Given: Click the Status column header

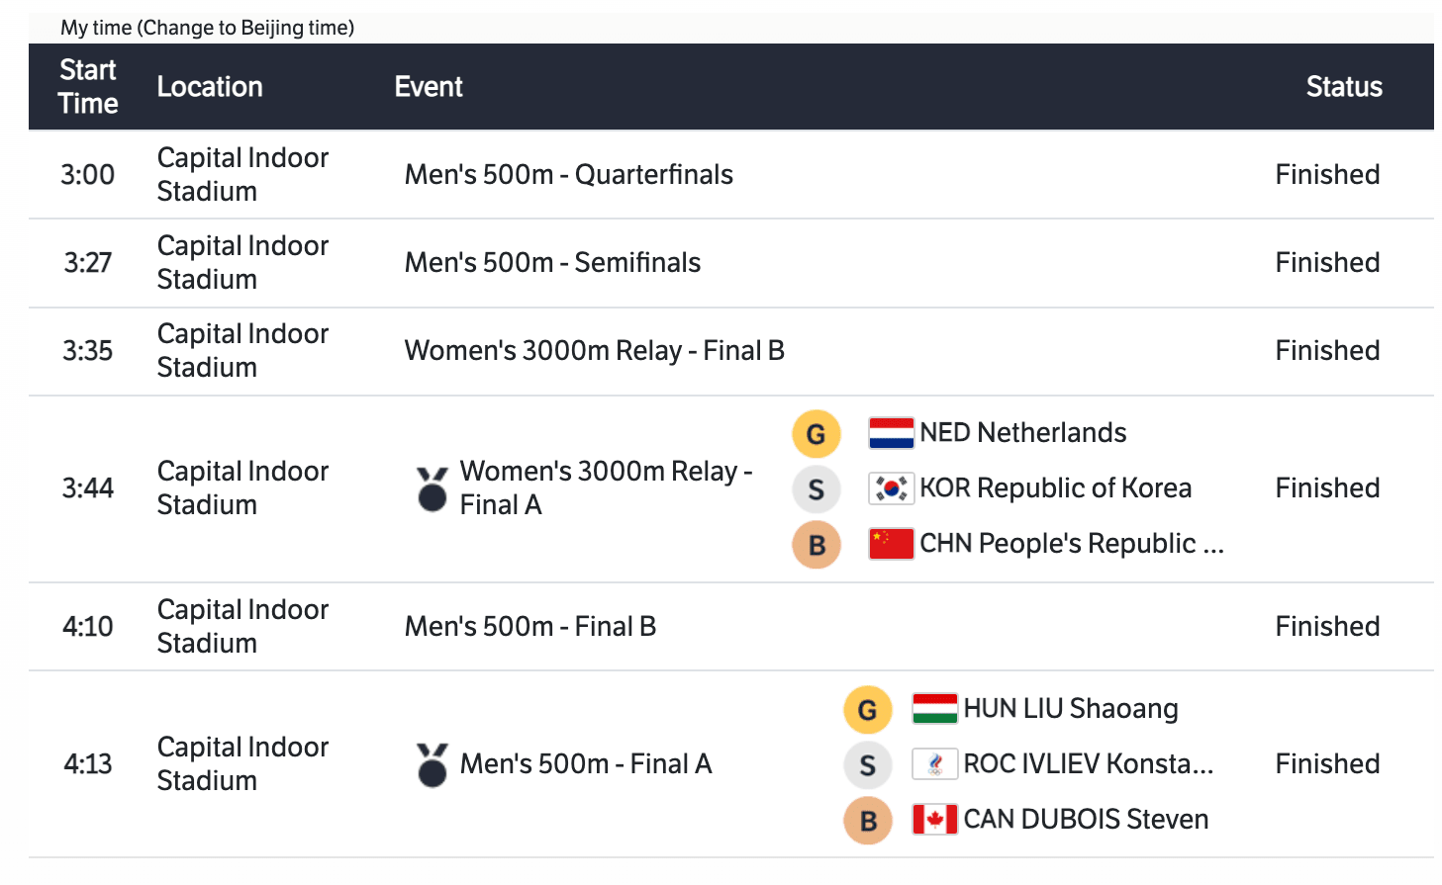Looking at the screenshot, I should (1343, 87).
